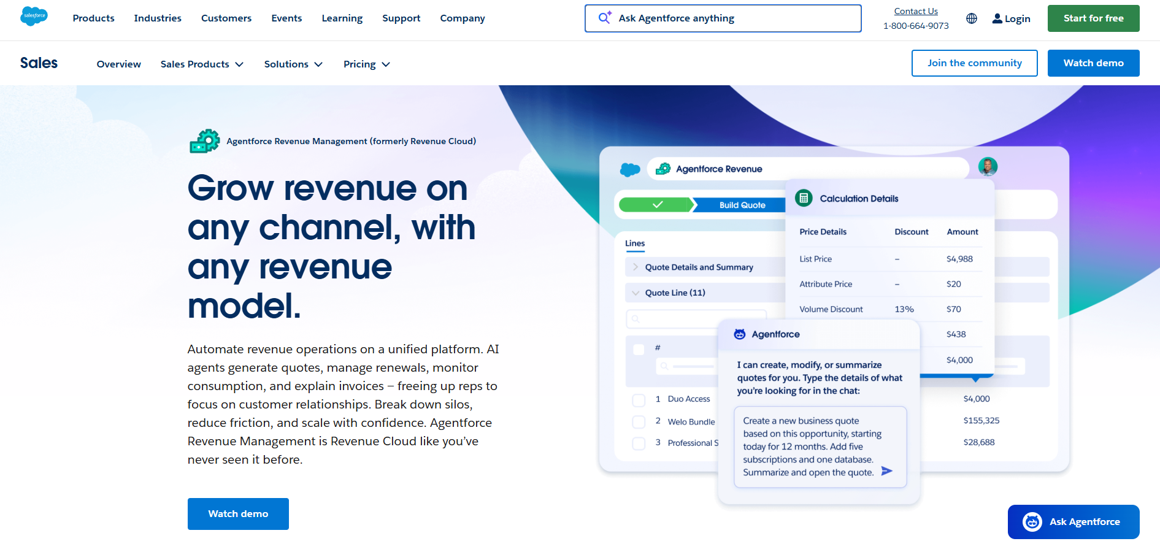The width and height of the screenshot is (1160, 552).
Task: Open the Events menu
Action: [286, 18]
